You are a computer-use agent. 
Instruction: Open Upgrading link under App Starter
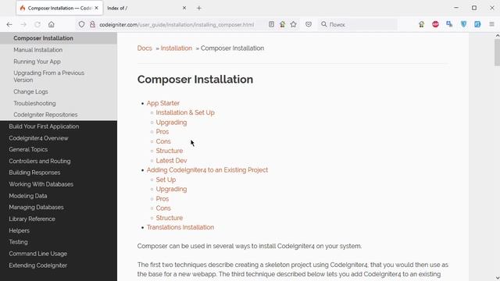171,123
